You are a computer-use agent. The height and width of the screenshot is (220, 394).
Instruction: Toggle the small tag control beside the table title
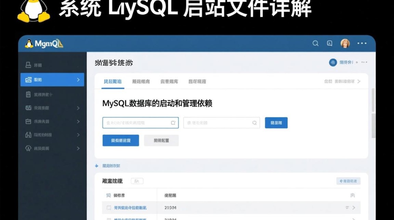pos(137,181)
